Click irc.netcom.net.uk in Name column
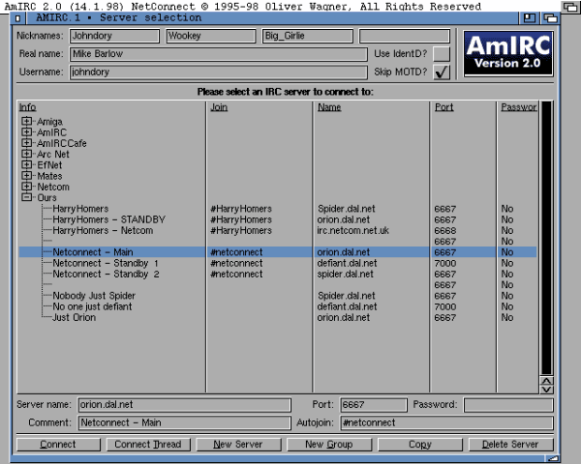Image resolution: width=581 pixels, height=464 pixels. 353,230
